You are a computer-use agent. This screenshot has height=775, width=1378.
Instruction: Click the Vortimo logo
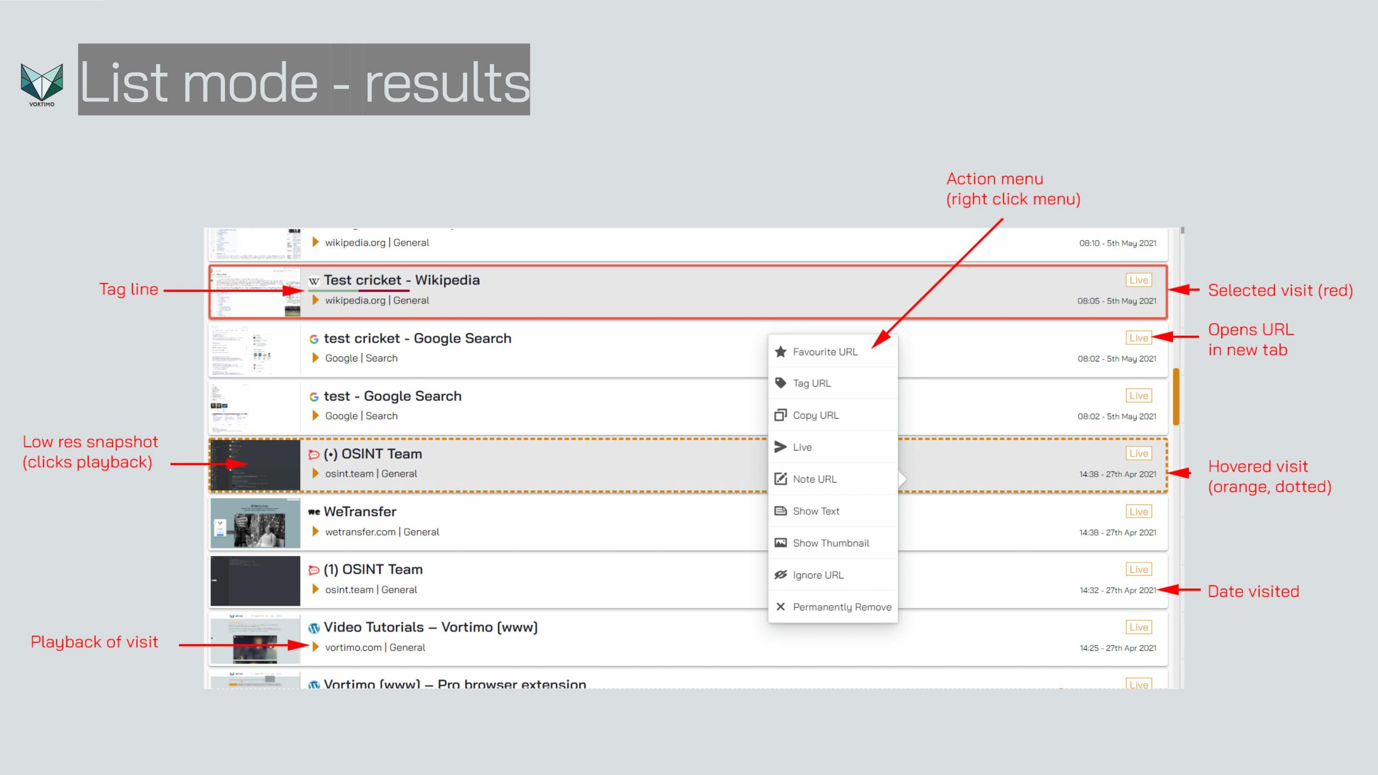41,84
